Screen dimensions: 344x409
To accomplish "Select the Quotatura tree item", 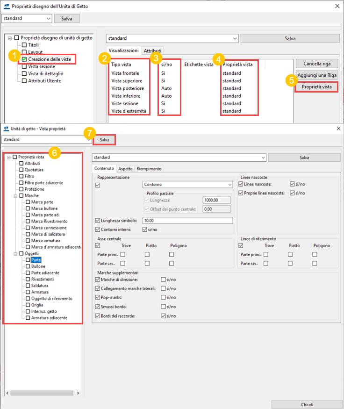I will point(34,170).
